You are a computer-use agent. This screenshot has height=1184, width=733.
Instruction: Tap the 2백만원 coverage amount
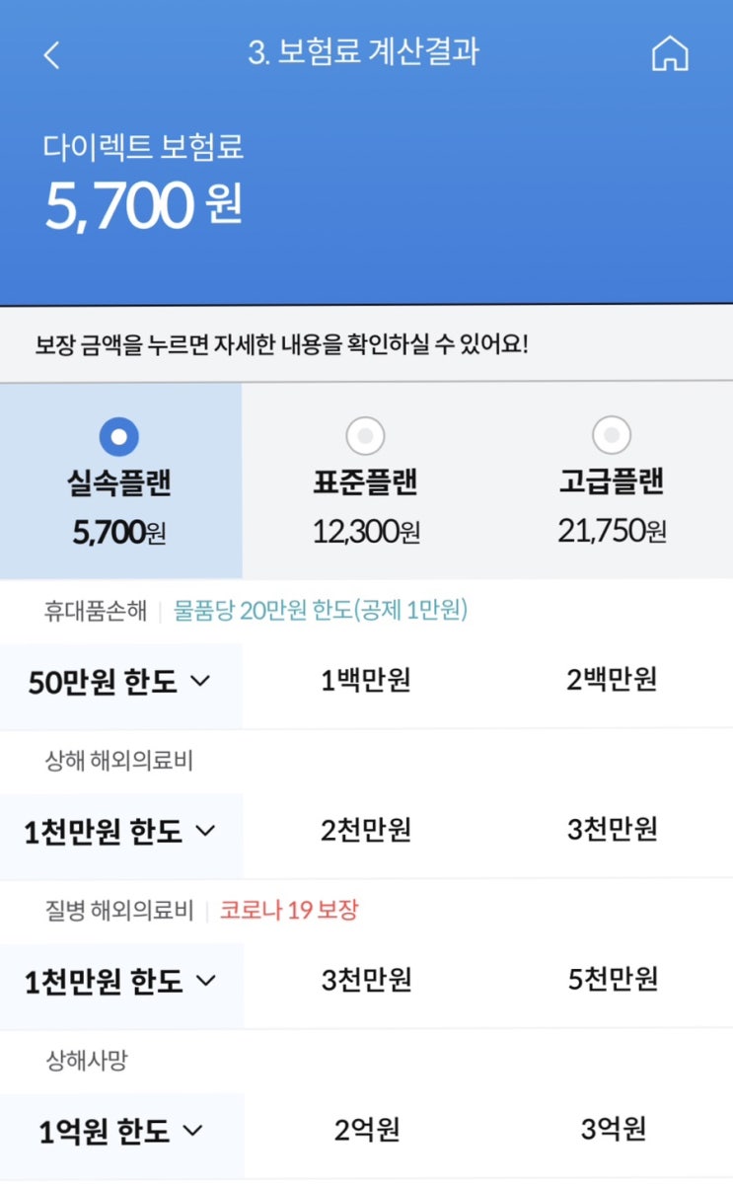tap(612, 681)
